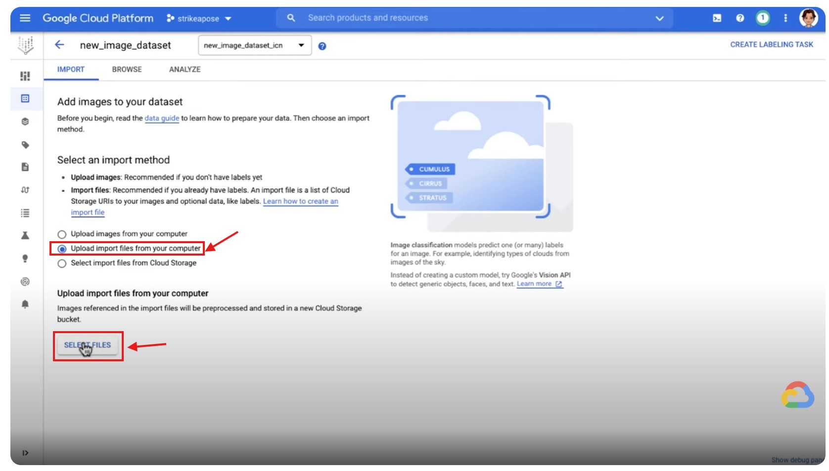
Task: Select Upload import files from your computer
Action: coord(62,249)
